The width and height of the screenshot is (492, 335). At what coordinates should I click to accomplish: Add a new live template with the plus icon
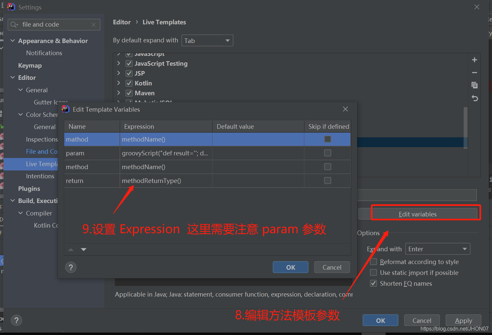pyautogui.click(x=474, y=59)
